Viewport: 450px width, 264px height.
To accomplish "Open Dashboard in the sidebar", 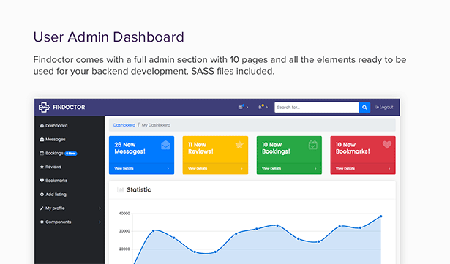I will click(56, 125).
